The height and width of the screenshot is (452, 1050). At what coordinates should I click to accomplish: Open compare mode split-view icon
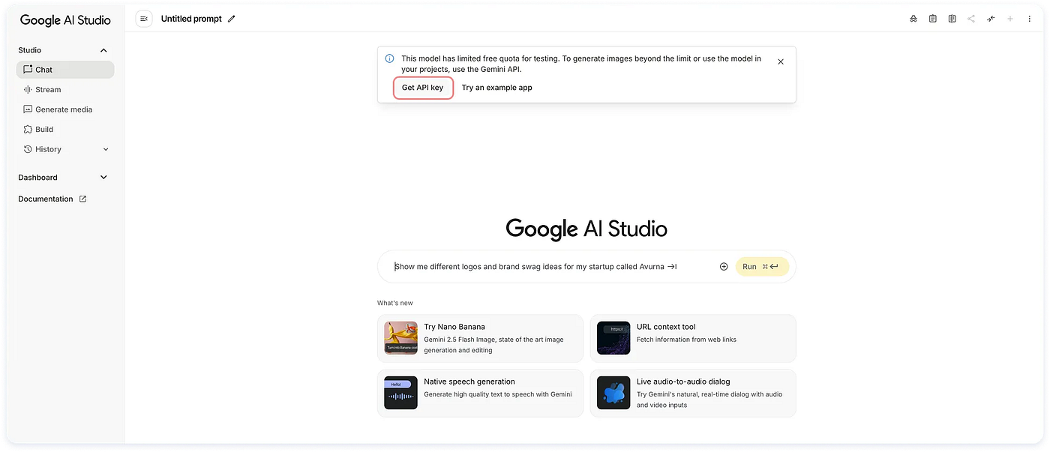952,19
